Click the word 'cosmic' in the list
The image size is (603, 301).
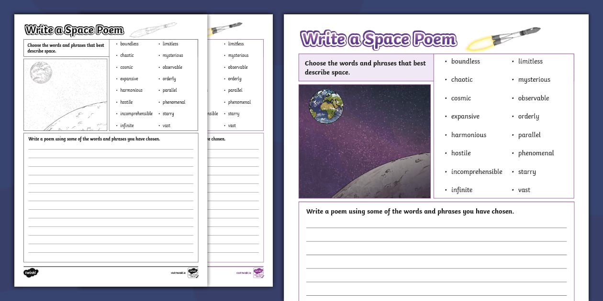click(x=461, y=98)
